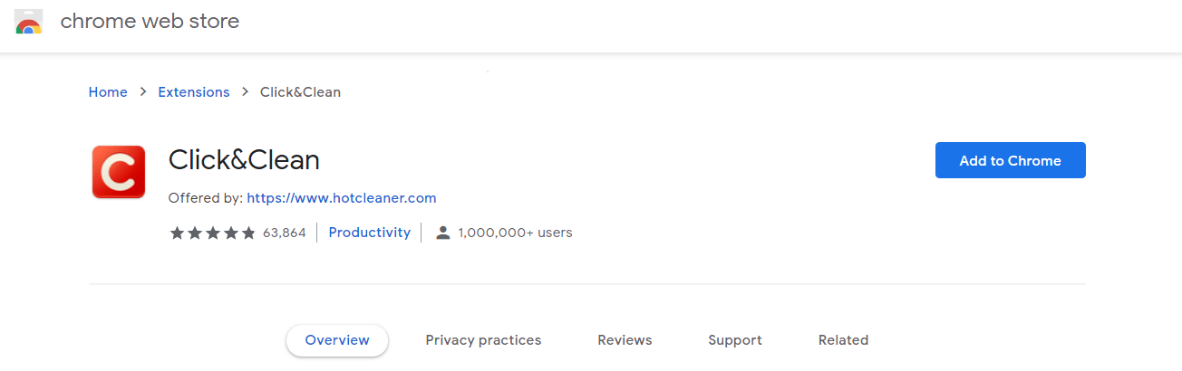
Task: Open the Productivity category link
Action: tap(370, 233)
